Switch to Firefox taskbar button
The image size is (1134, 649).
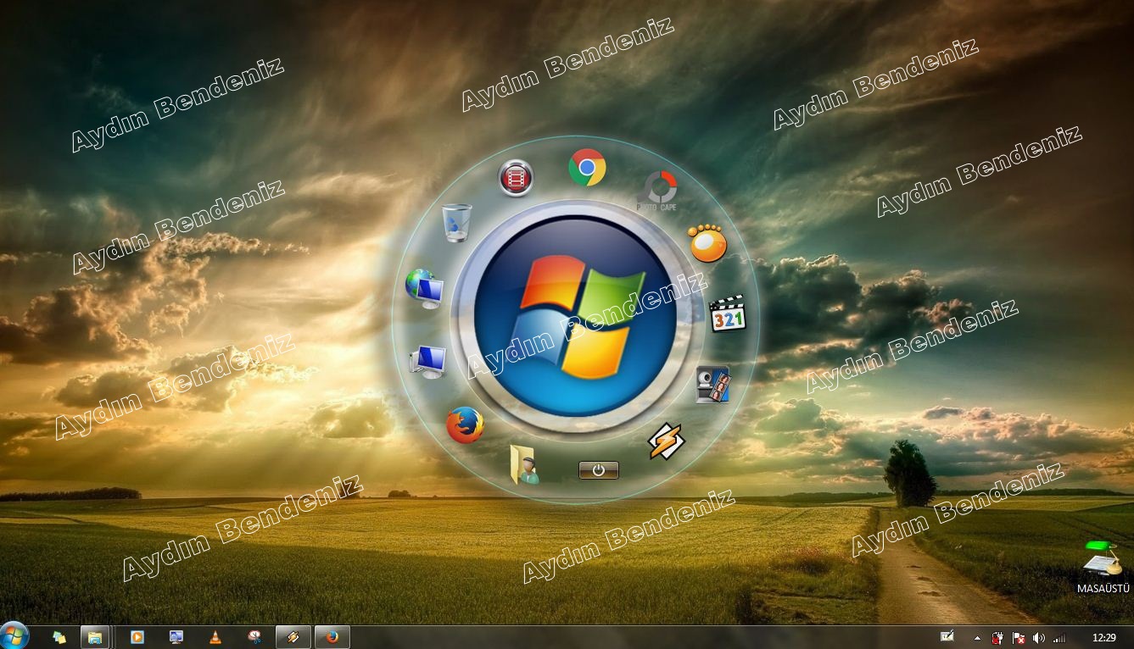[x=332, y=637]
